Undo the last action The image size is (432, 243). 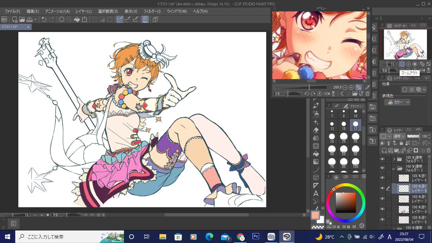coord(44,19)
